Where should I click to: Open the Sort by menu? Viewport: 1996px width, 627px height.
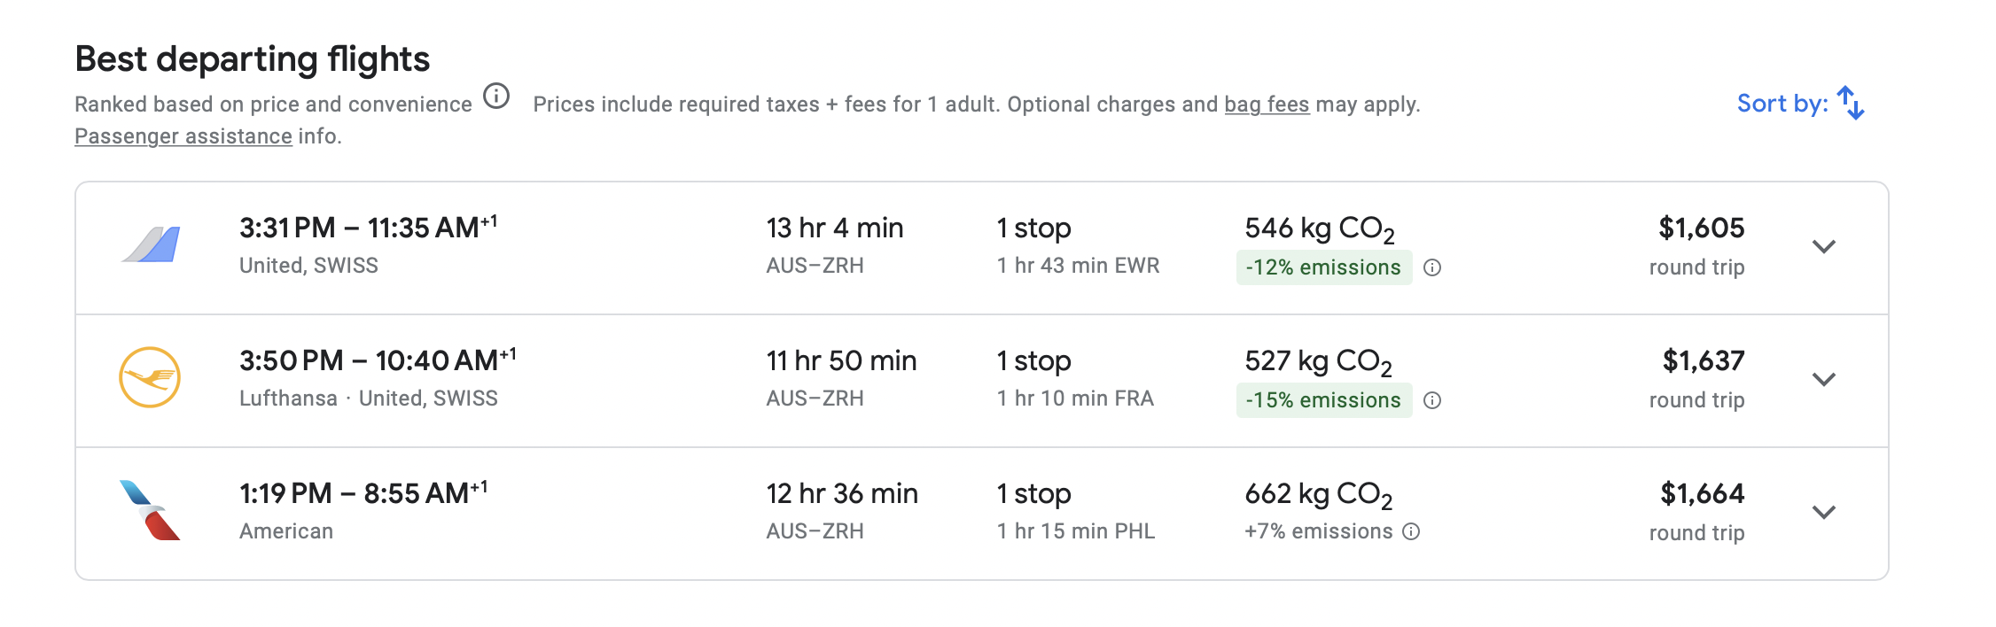click(x=1801, y=104)
